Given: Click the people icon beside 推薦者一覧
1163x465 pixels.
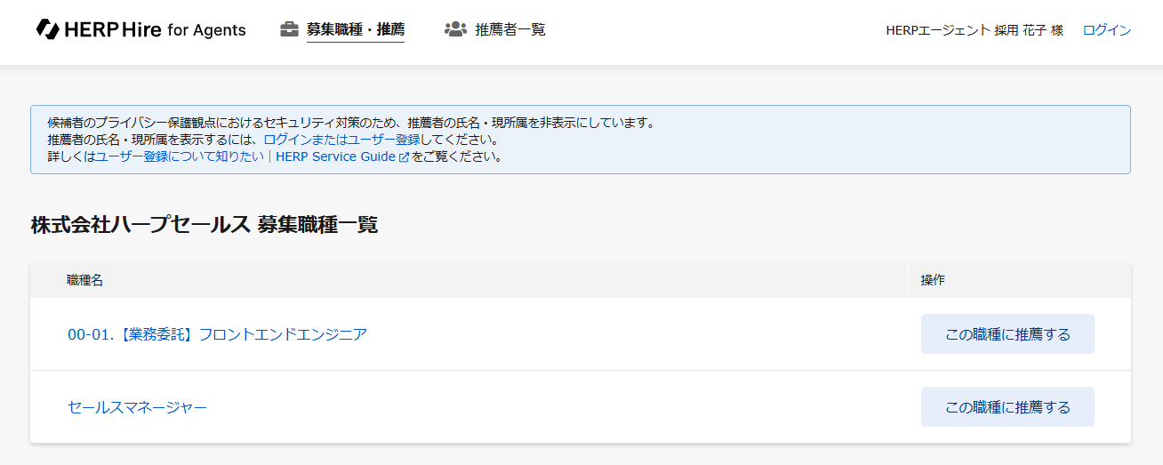Looking at the screenshot, I should pos(455,29).
